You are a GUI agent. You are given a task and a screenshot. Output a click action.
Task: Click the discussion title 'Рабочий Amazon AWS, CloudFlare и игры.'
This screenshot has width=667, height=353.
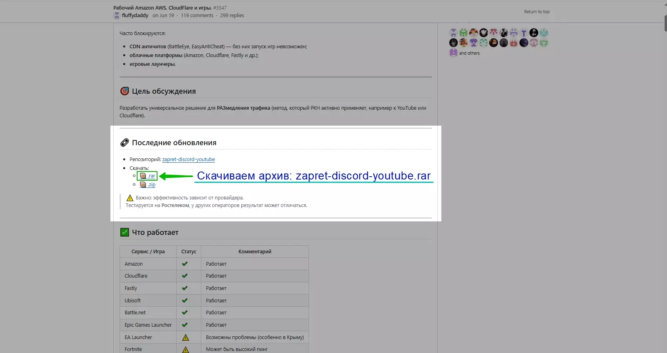(163, 8)
